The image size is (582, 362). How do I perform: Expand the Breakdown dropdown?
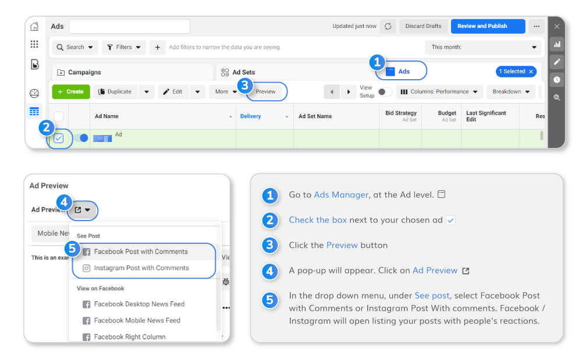pyautogui.click(x=510, y=91)
